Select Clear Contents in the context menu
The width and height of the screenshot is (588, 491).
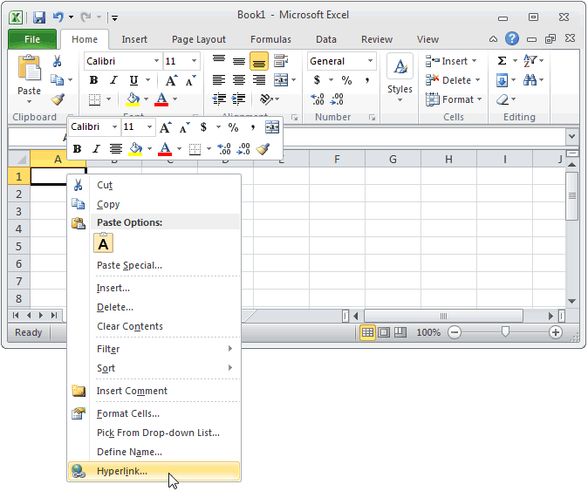click(x=154, y=326)
